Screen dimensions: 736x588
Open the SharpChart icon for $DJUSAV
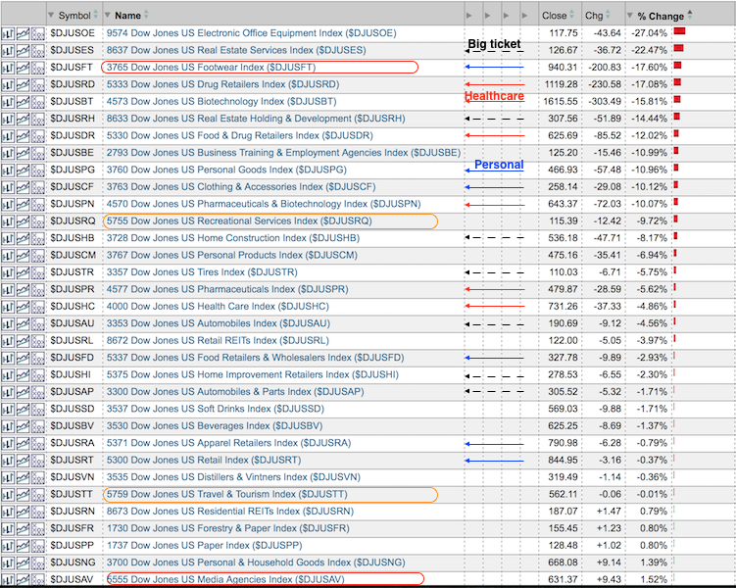pos(8,580)
